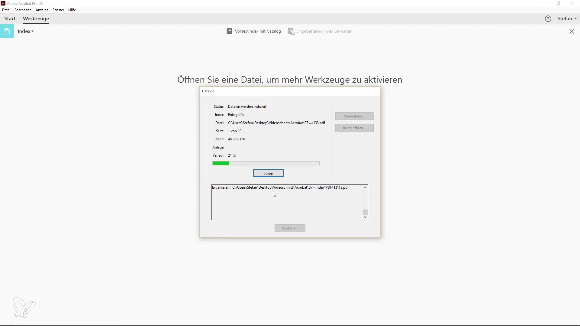Image resolution: width=580 pixels, height=326 pixels.
Task: Open Volltextindex mit Catalog tool
Action: coord(254,31)
